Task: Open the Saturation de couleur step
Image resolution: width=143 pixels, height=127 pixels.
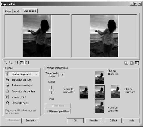Action: coord(23,91)
